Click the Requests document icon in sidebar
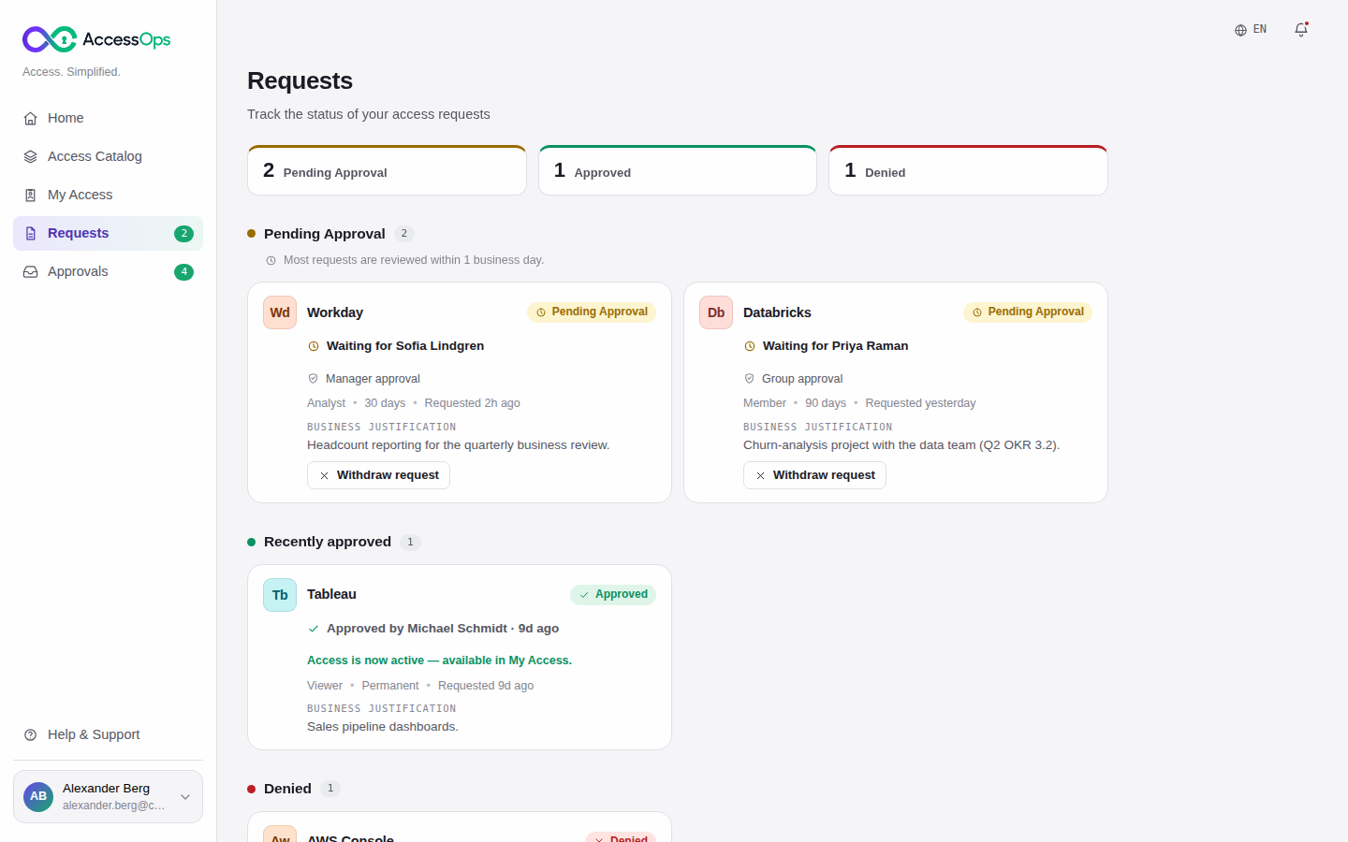The width and height of the screenshot is (1348, 842). pyautogui.click(x=30, y=234)
